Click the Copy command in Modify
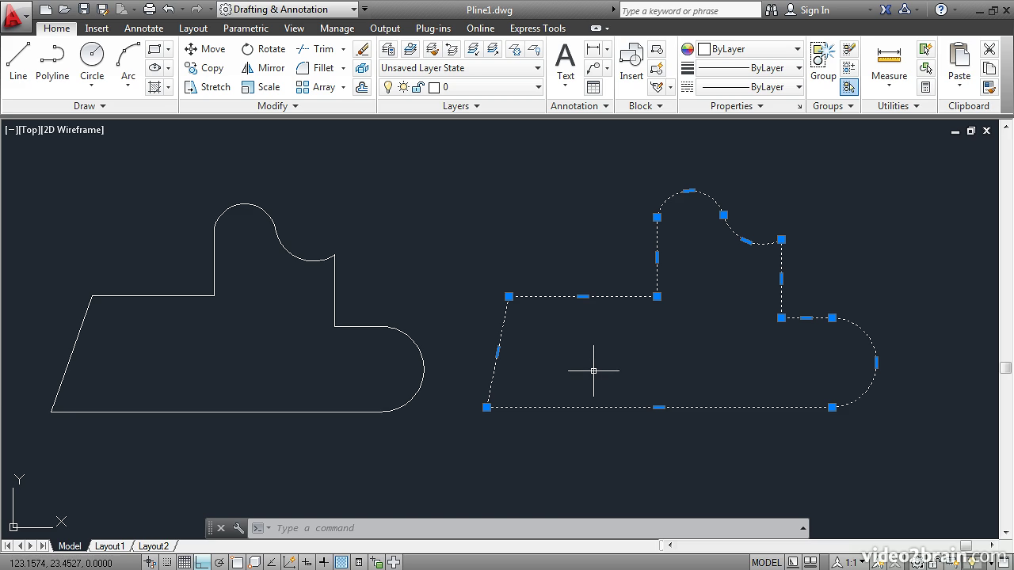Screen dimensions: 1014x570 point(204,68)
